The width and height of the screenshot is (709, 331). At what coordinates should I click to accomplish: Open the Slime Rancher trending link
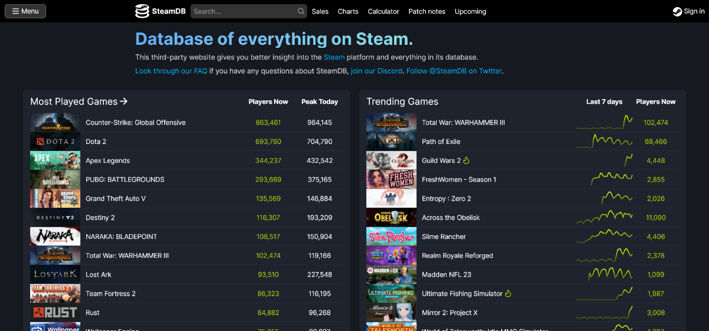[x=444, y=237]
